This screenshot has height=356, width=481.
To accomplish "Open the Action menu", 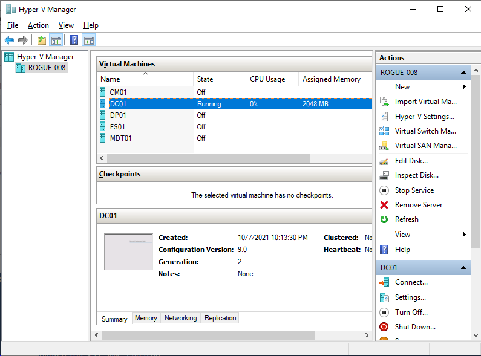I will (x=38, y=25).
